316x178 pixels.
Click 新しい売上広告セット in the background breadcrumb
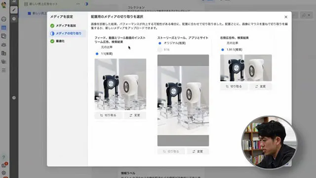click(43, 4)
